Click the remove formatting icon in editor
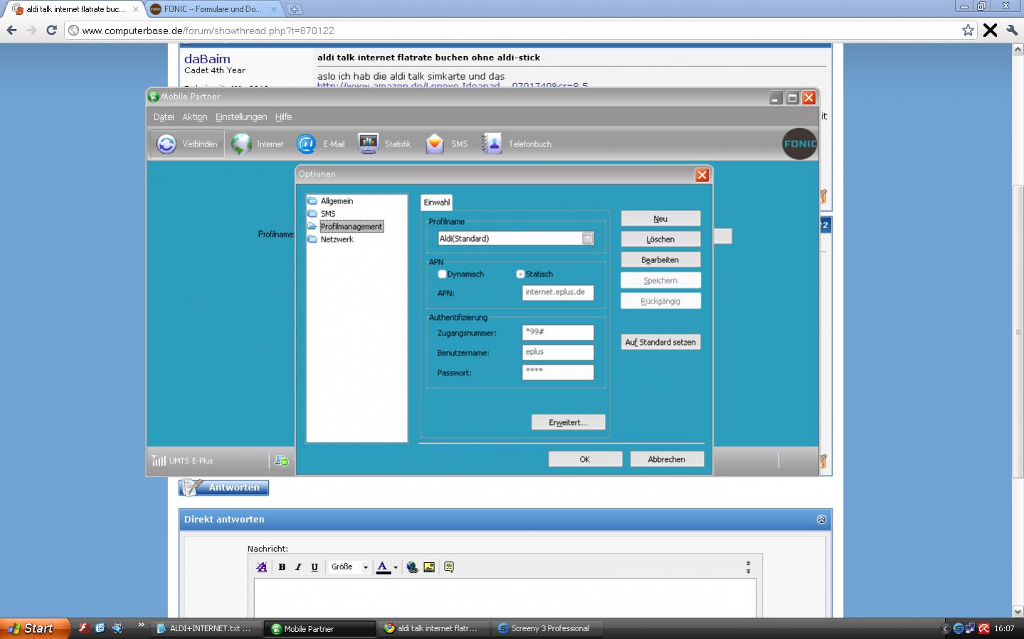Screen dimensions: 1024x639 click(x=262, y=567)
